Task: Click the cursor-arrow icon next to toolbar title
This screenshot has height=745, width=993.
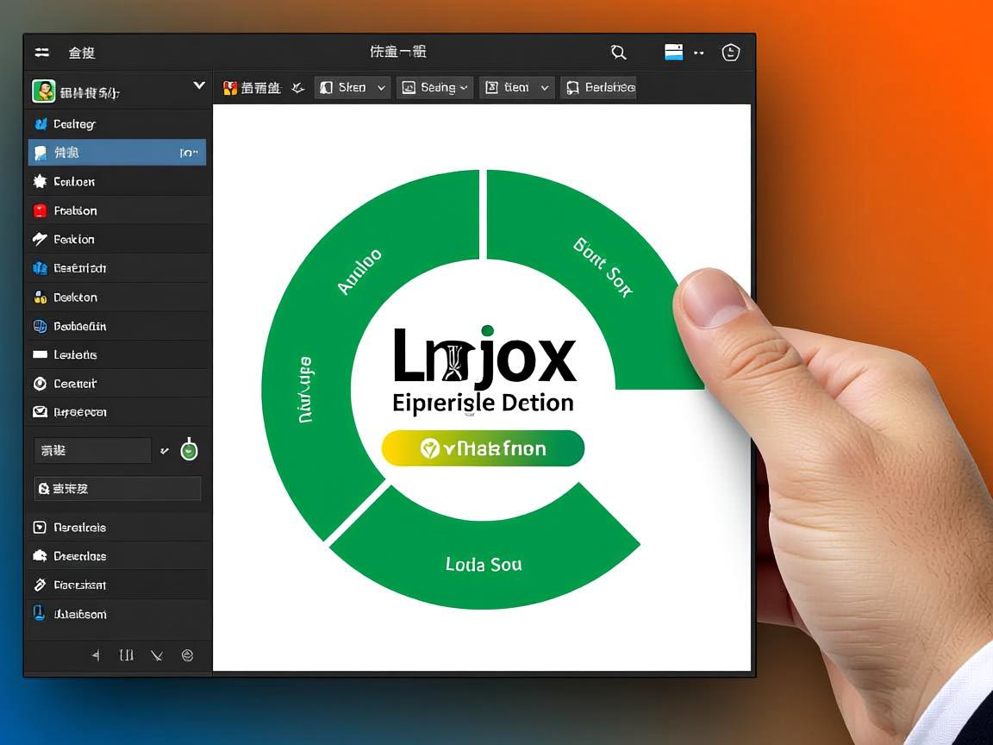Action: point(297,87)
